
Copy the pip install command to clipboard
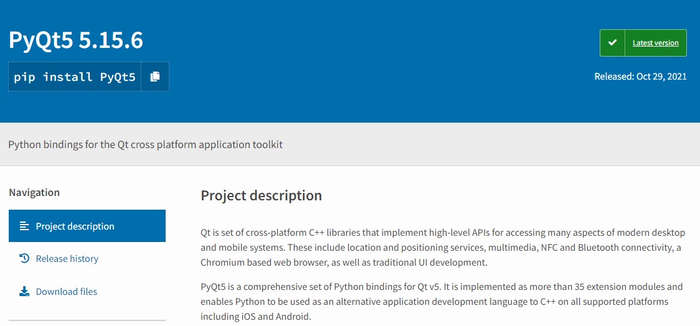(155, 77)
